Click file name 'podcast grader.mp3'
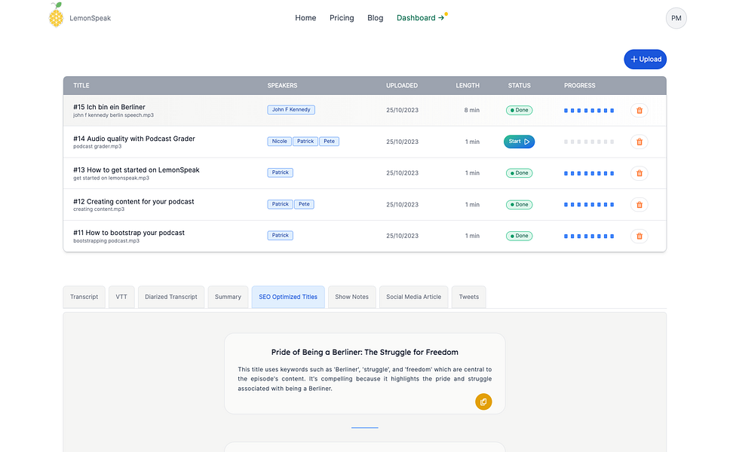The height and width of the screenshot is (452, 733). pos(97,146)
